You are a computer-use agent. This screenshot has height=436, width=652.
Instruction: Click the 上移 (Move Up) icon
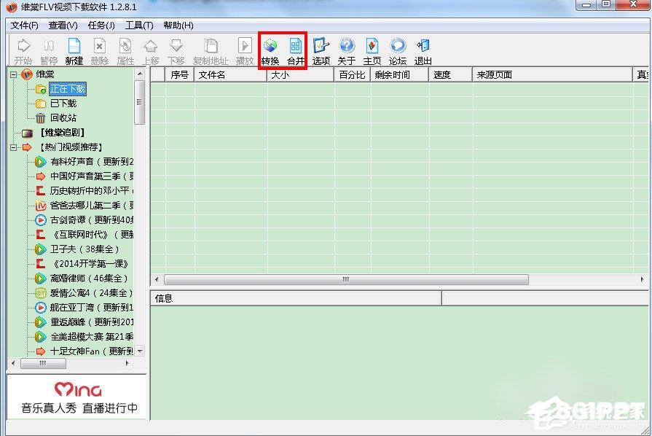coord(151,51)
